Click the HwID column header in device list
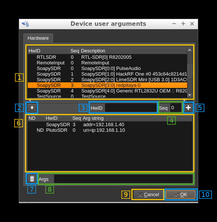 click(48, 51)
